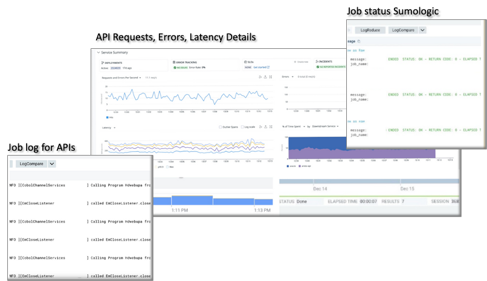Click the LogReduce button
Viewport: 487px width, 281px height.
[370, 30]
